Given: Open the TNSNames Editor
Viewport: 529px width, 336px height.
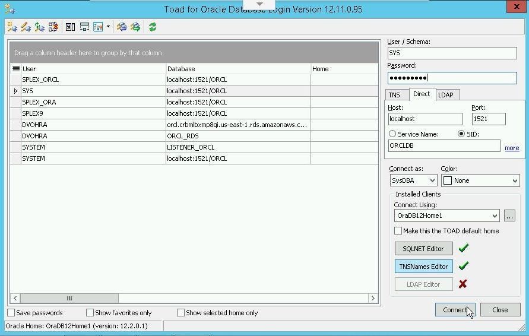Looking at the screenshot, I should pos(423,267).
